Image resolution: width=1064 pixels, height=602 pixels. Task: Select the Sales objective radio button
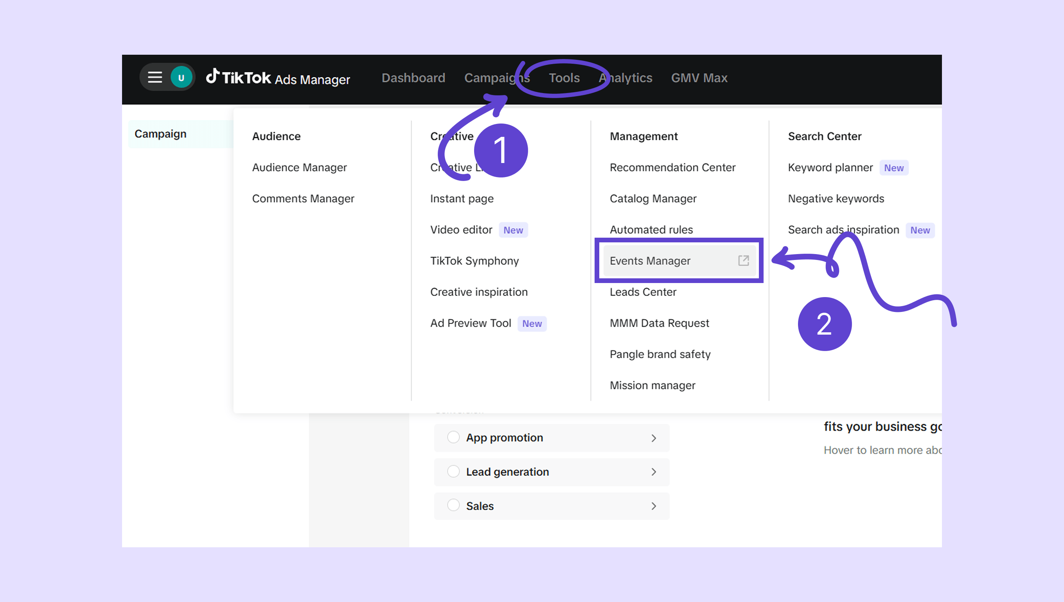(x=453, y=505)
